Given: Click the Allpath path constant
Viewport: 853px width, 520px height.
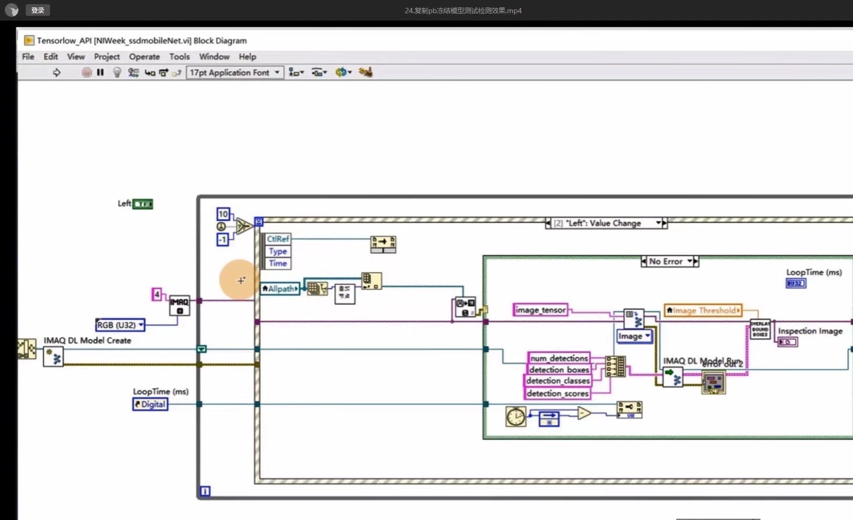Looking at the screenshot, I should (280, 288).
